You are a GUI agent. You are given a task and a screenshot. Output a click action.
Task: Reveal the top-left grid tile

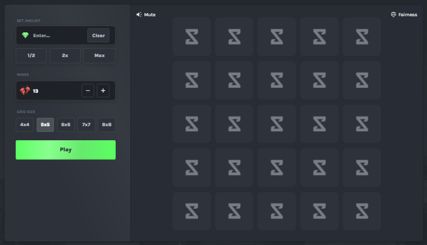(192, 37)
